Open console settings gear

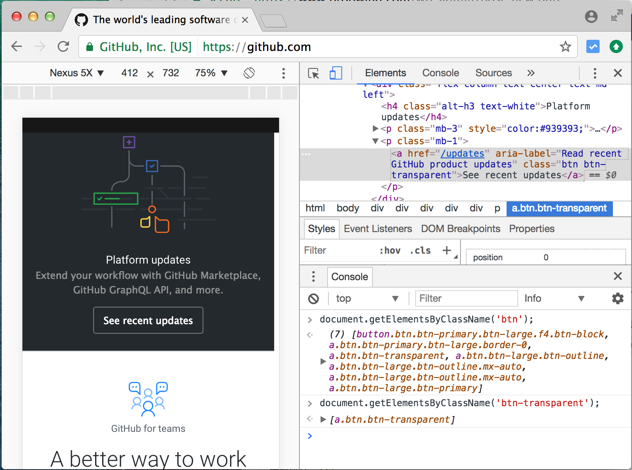(x=618, y=298)
